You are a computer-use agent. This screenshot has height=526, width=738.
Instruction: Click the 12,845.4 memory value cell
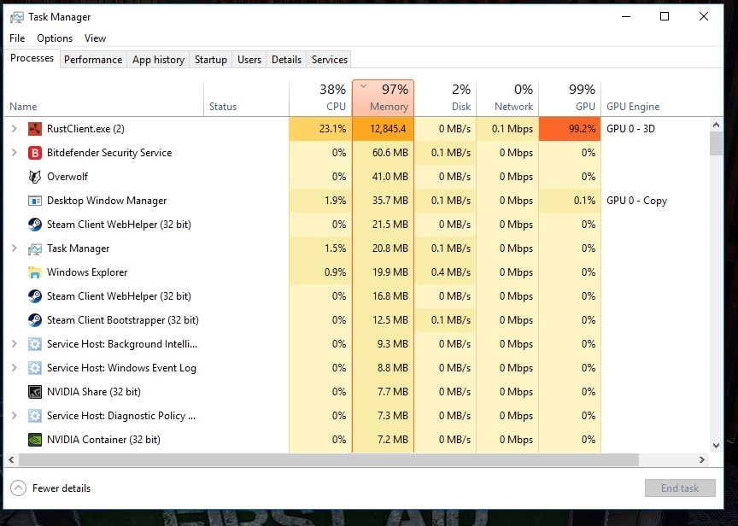384,129
